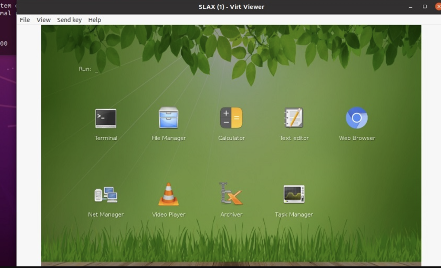This screenshot has width=441, height=268.
Task: Open the Terminal icon
Action: (x=106, y=119)
